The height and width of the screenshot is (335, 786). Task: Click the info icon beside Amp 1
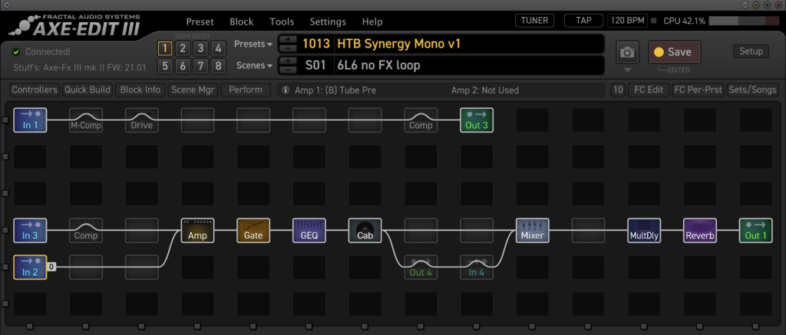[x=286, y=90]
